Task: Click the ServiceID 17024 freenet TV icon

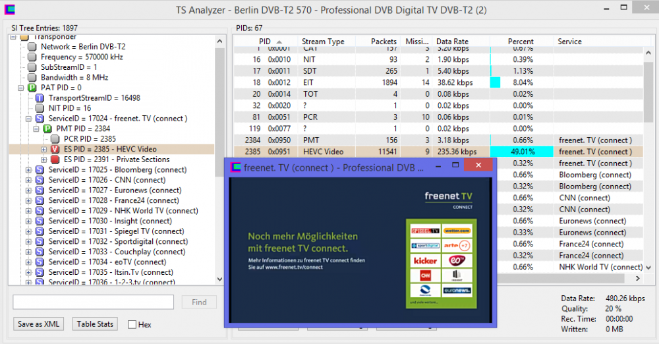Action: (40, 119)
